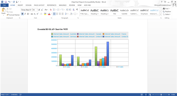This screenshot has width=177, height=96.
Task: Justify the paragraph text
Action: (x=62, y=14)
